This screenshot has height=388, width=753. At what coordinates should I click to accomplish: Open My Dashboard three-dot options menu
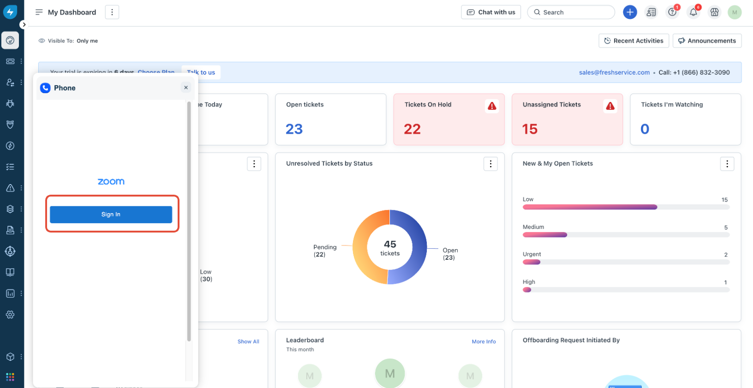(112, 12)
